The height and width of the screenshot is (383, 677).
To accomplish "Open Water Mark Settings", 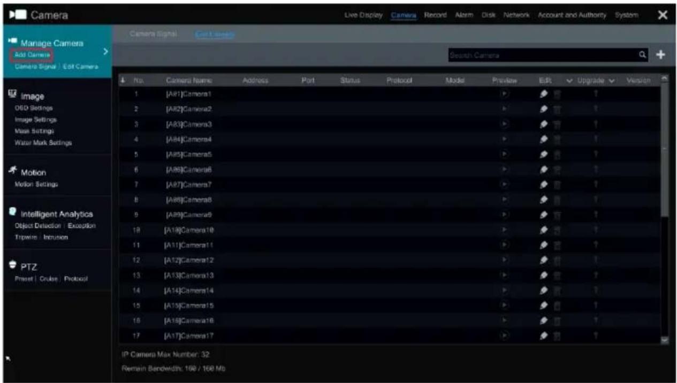I will tap(43, 143).
